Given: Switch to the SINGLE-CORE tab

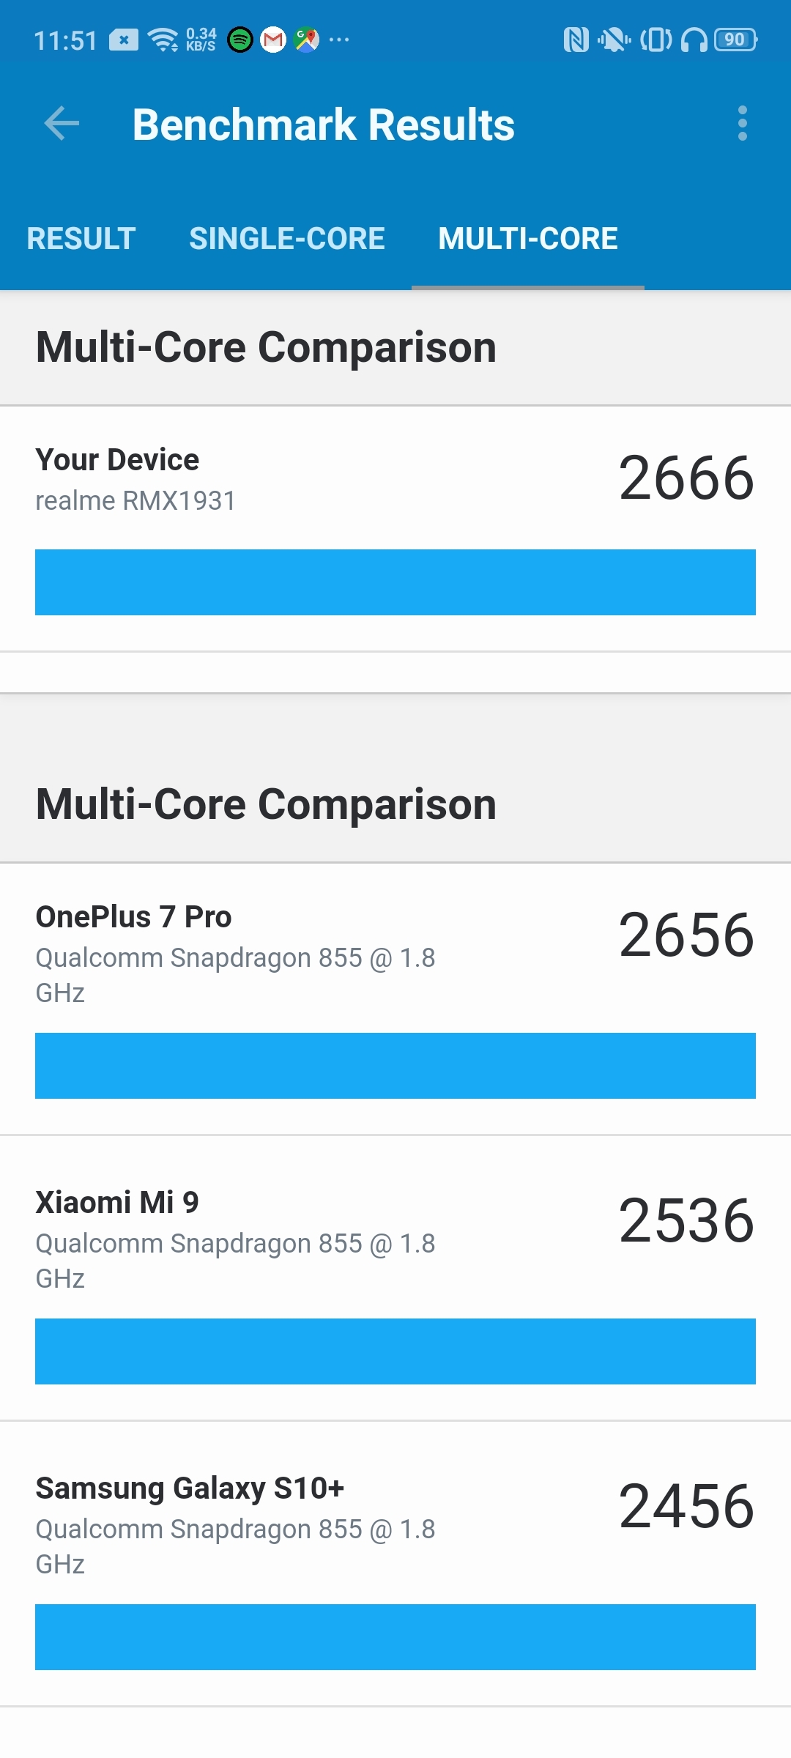Looking at the screenshot, I should point(287,238).
